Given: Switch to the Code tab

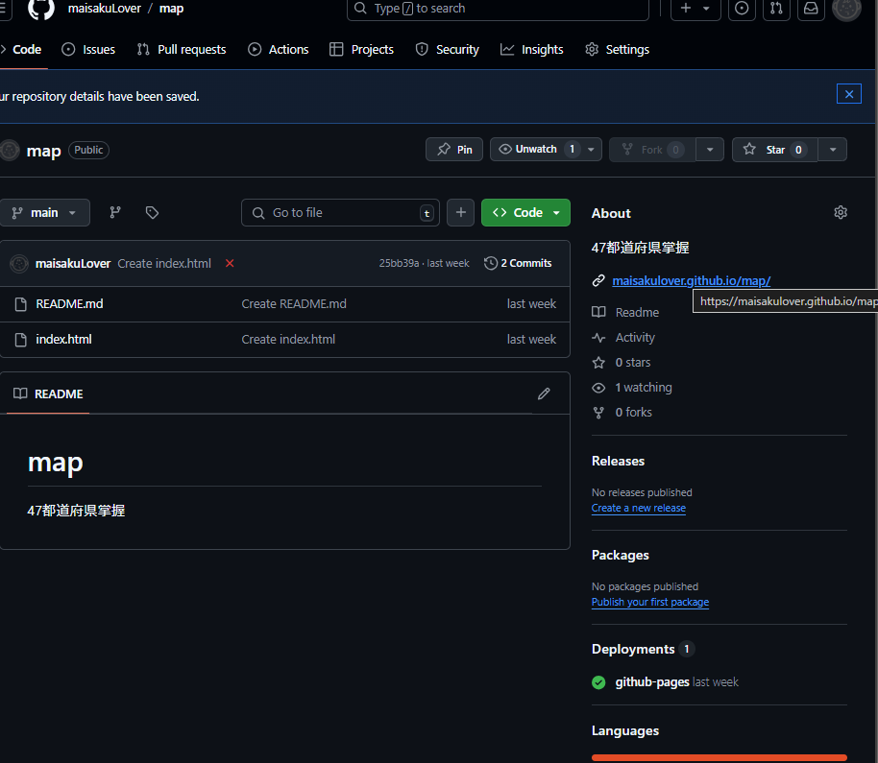Looking at the screenshot, I should (x=22, y=49).
